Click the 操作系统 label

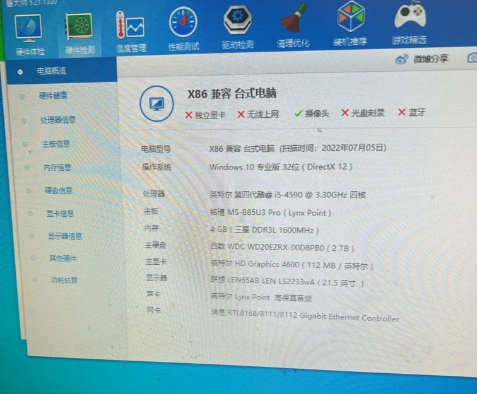click(x=156, y=167)
